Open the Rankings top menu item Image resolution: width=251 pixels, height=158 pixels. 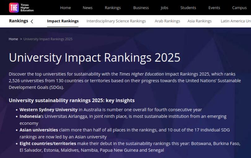coord(113,8)
